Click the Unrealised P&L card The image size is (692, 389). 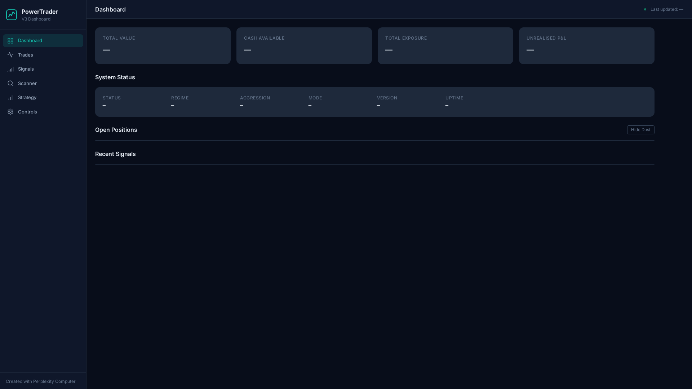click(x=586, y=46)
